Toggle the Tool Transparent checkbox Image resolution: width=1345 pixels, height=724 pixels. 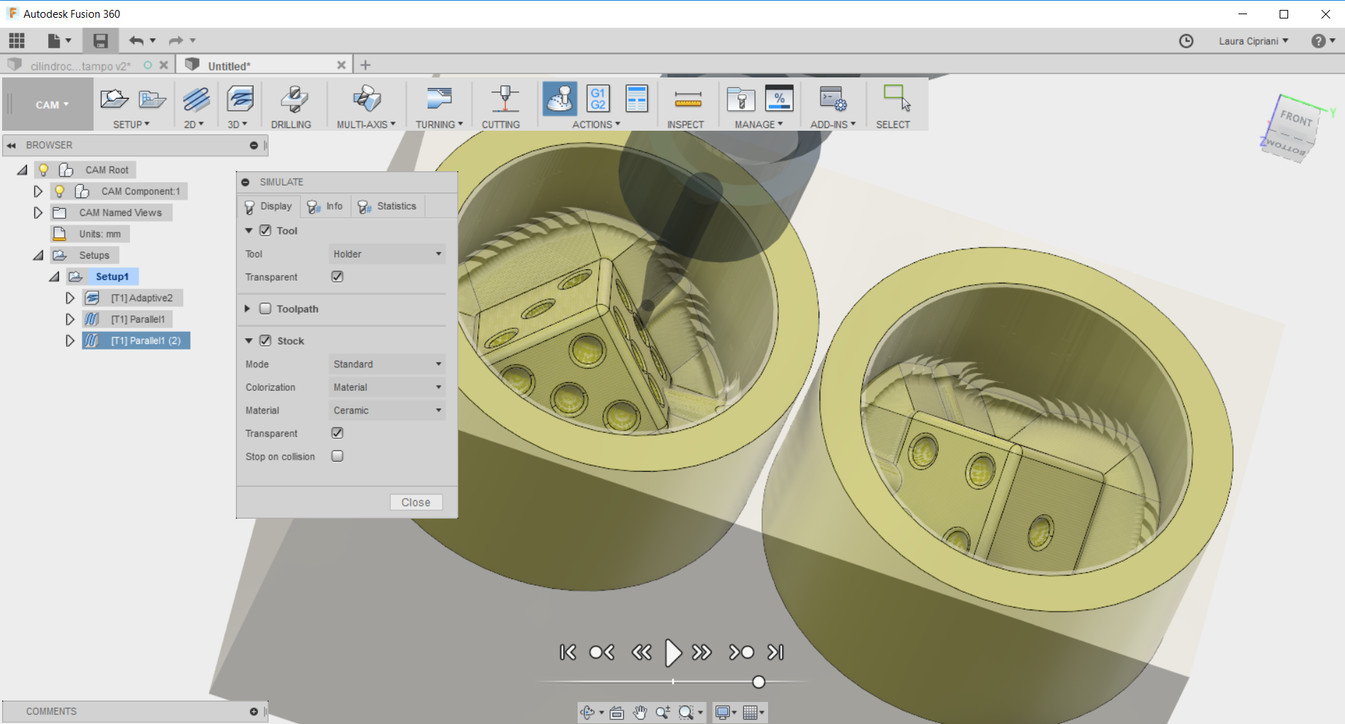pyautogui.click(x=337, y=277)
